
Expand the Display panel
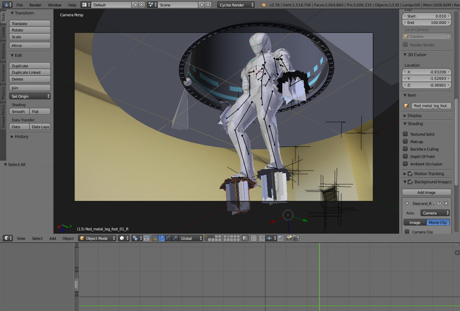click(x=405, y=116)
